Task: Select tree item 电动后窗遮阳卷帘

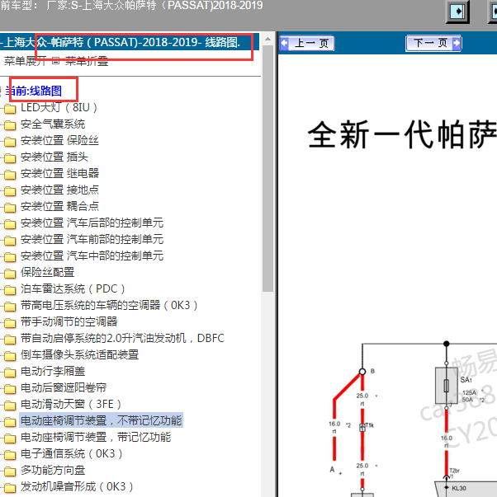Action: tap(64, 387)
